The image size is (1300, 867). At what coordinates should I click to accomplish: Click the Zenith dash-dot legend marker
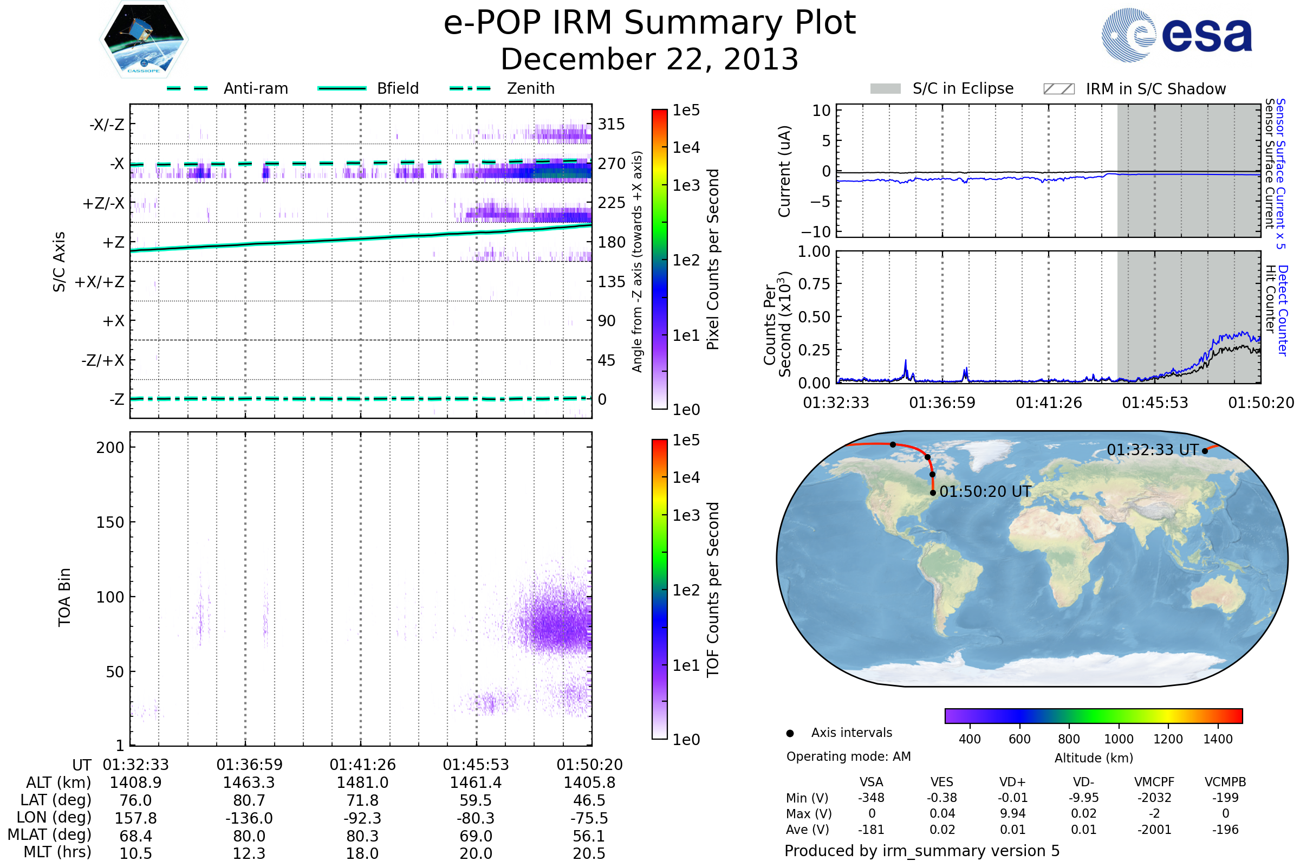pyautogui.click(x=470, y=88)
